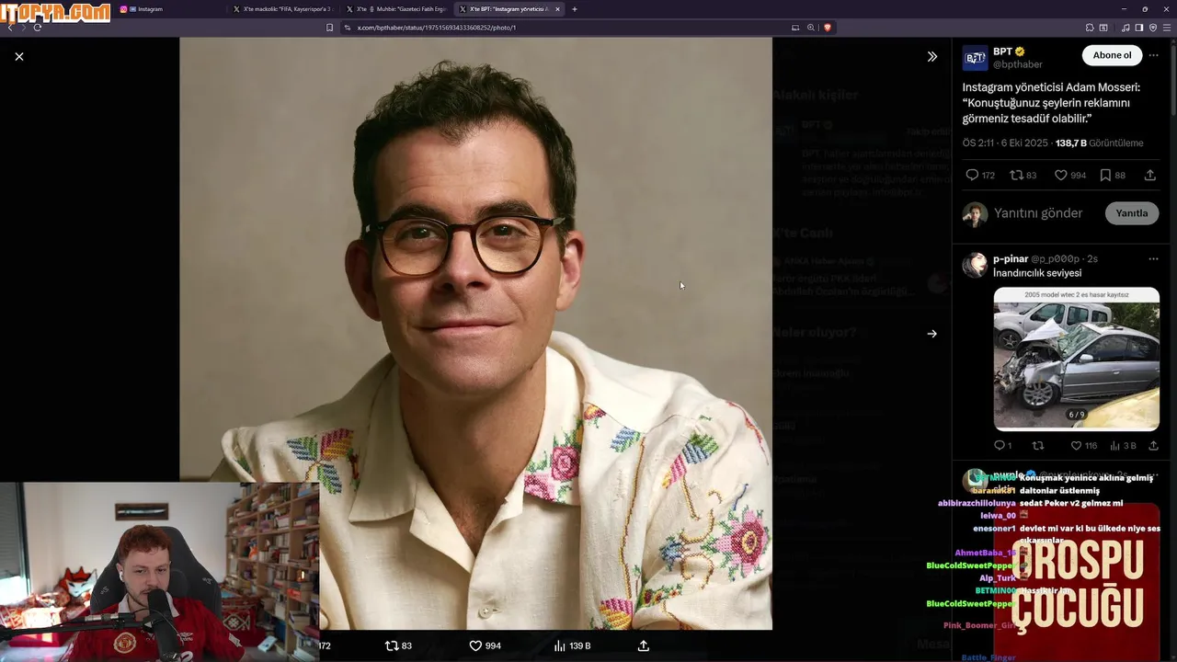Like the tweet with 994 likes in sidebar
Image resolution: width=1177 pixels, height=662 pixels.
(1069, 175)
